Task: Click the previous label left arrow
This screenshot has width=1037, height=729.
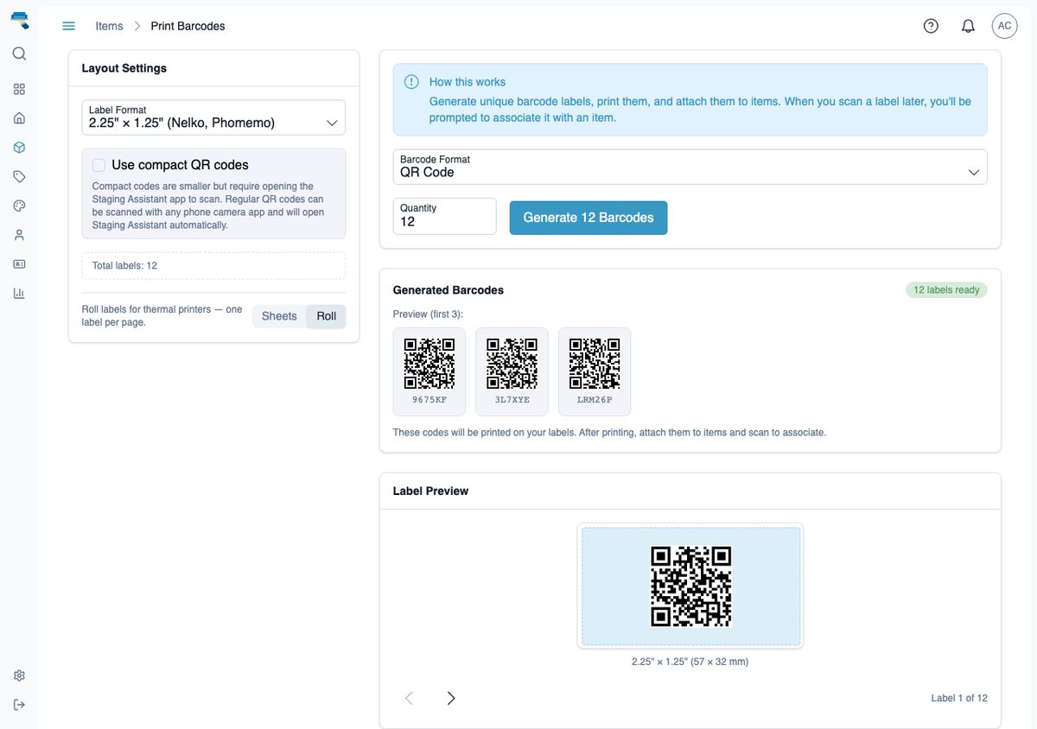Action: click(x=409, y=698)
